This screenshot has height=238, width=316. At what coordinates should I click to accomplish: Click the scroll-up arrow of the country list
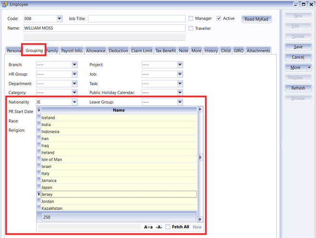200,109
